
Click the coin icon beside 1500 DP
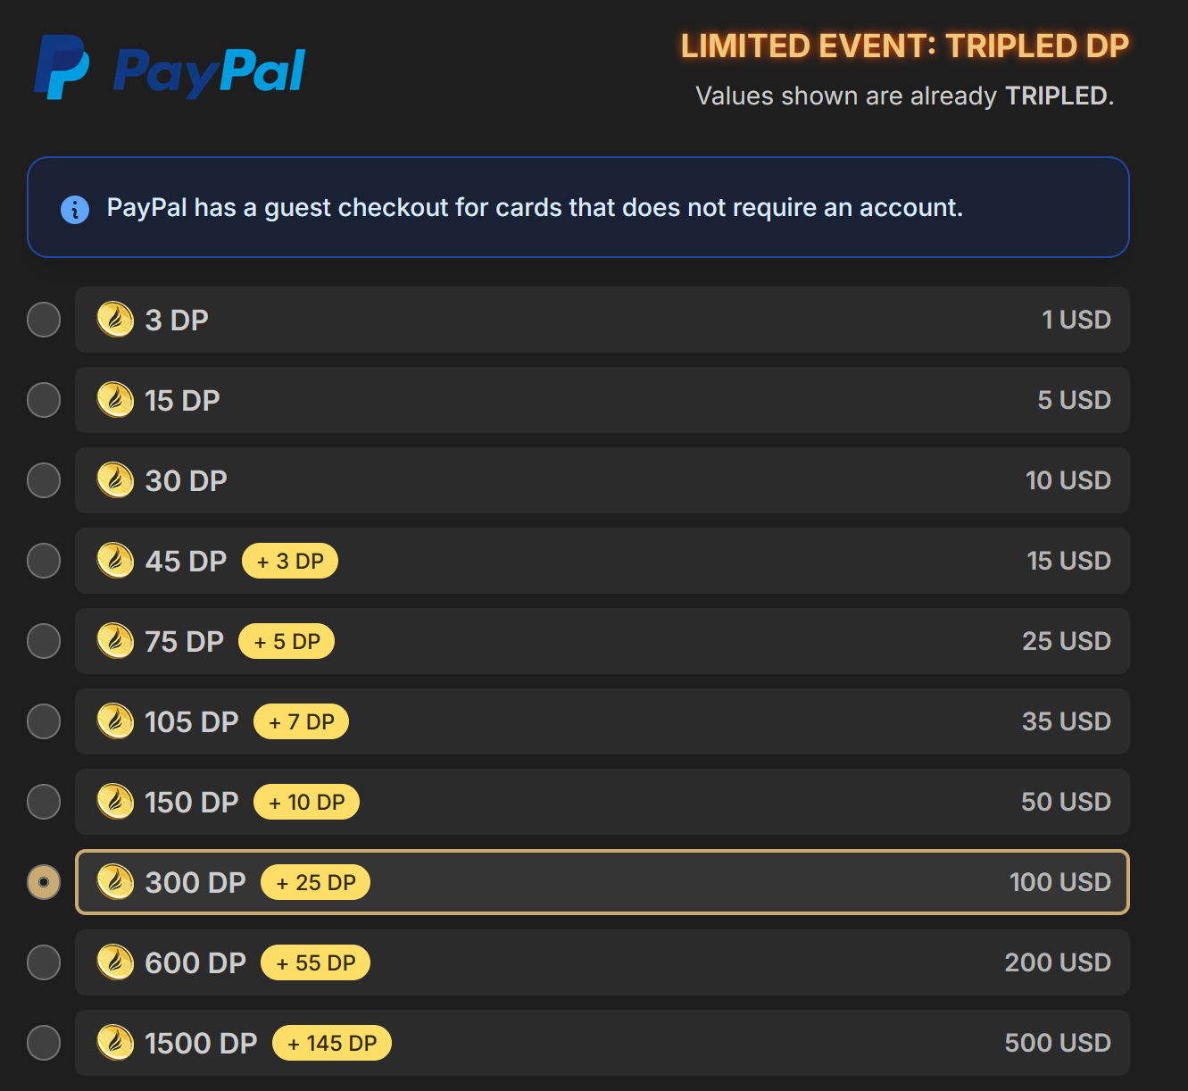tap(115, 1043)
